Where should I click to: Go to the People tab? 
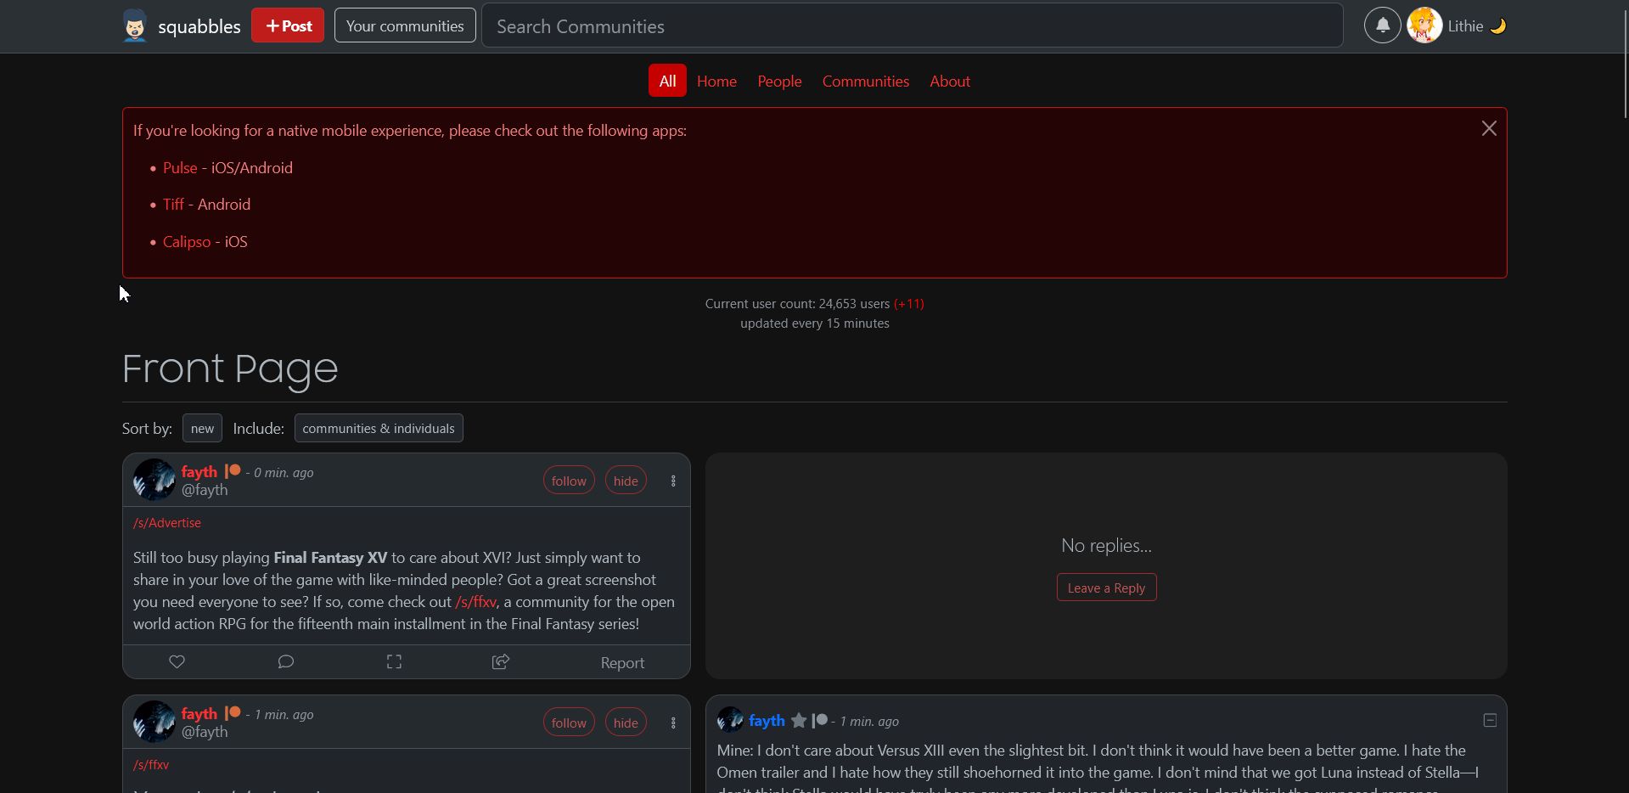779,81
